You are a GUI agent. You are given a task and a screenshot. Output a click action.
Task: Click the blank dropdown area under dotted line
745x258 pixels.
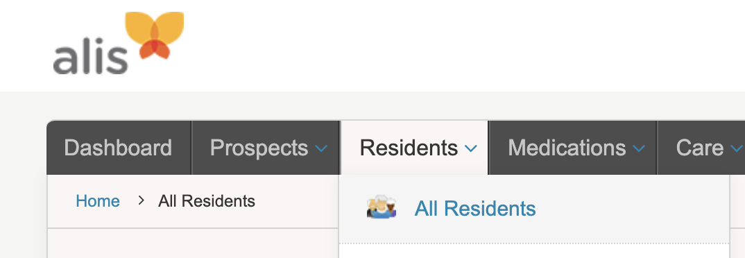pos(534,252)
